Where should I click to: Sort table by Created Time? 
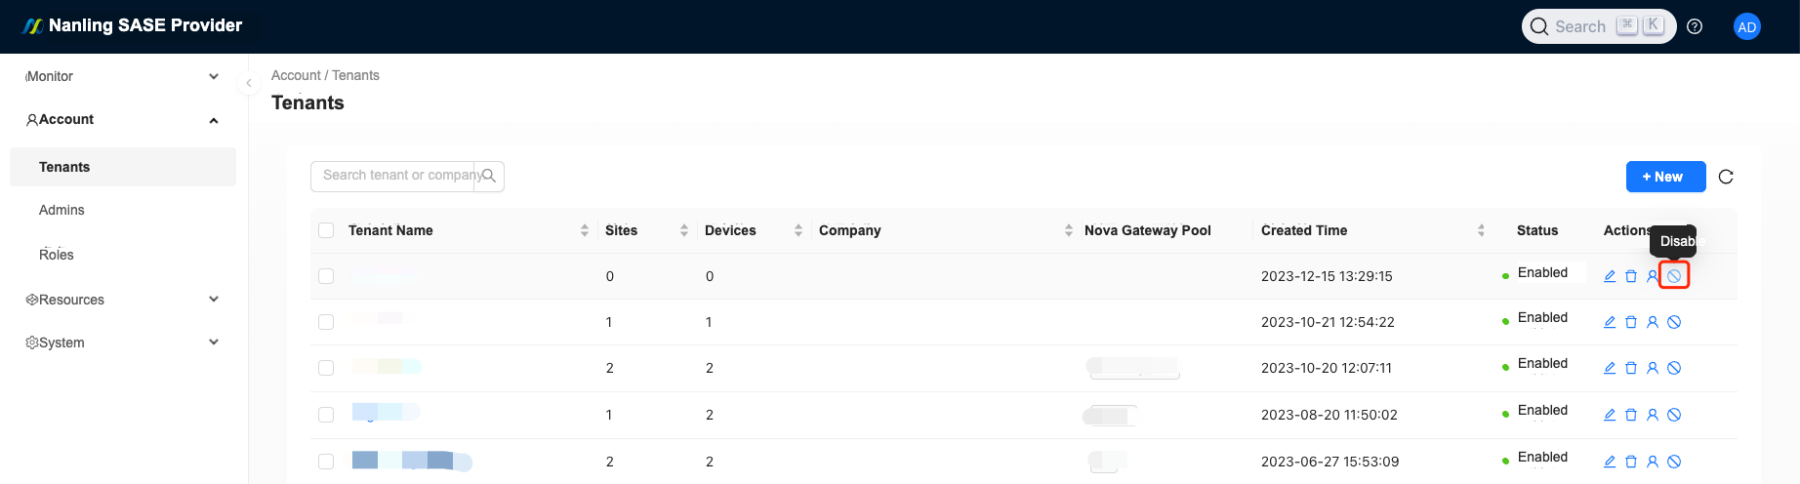(1481, 230)
